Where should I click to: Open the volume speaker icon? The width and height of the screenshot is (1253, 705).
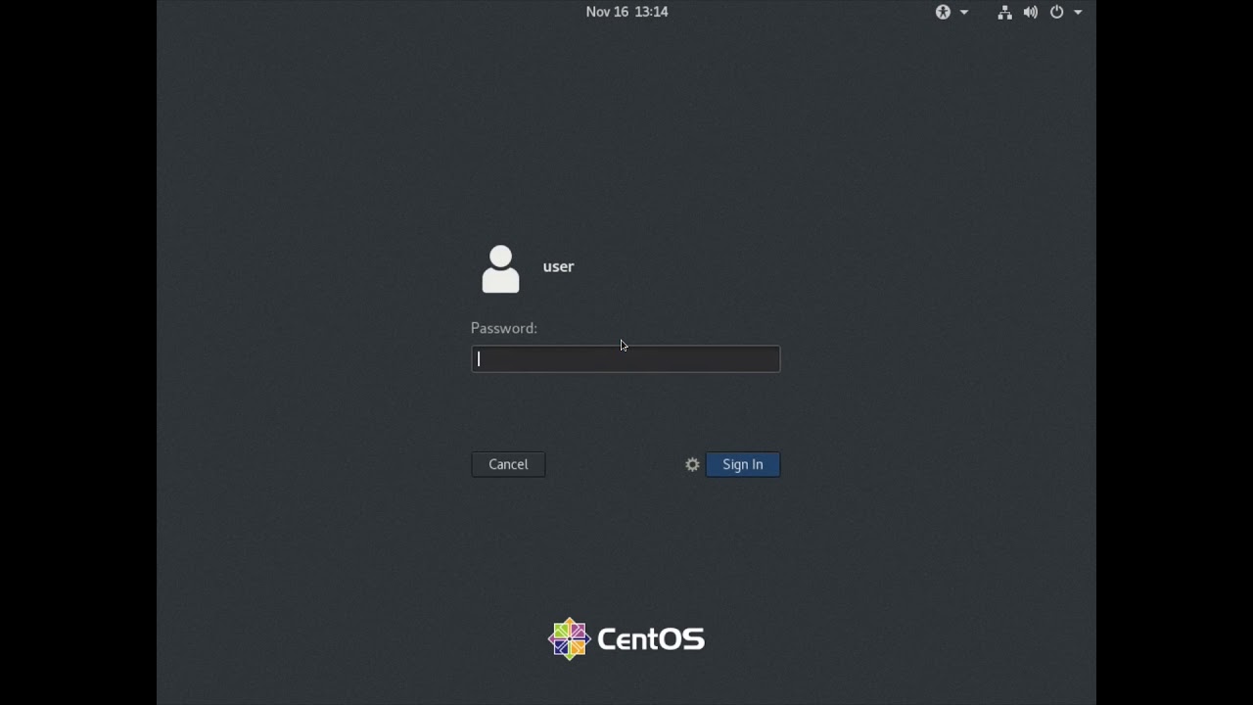pos(1031,12)
